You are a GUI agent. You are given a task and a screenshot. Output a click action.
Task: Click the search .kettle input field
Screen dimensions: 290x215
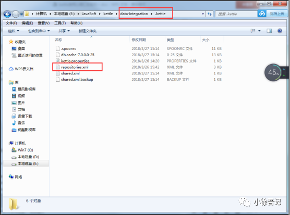pyautogui.click(x=236, y=14)
